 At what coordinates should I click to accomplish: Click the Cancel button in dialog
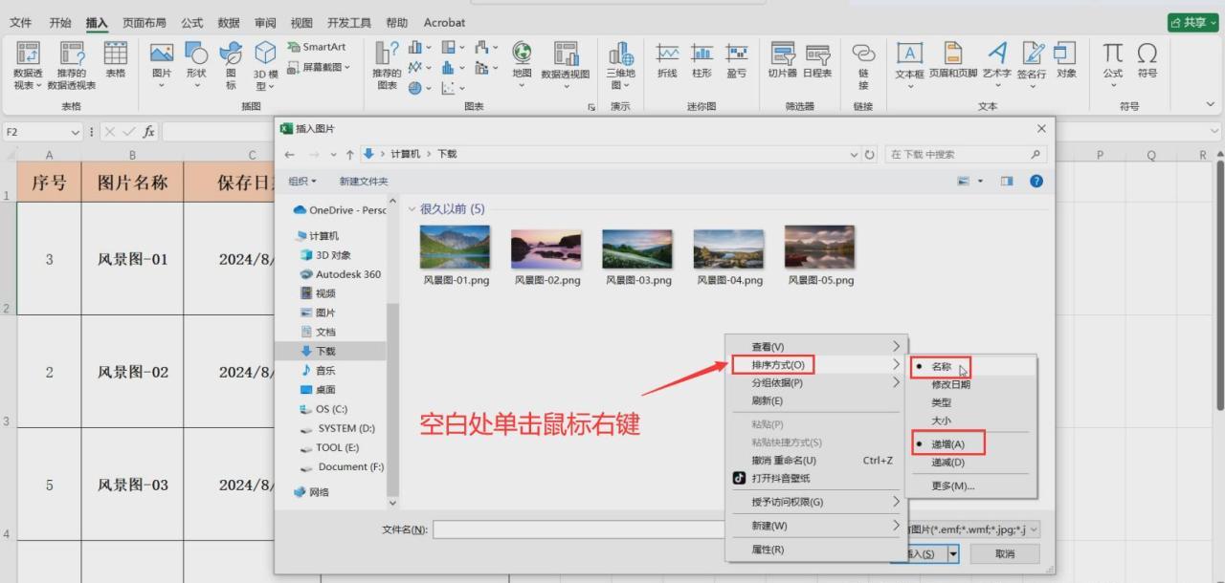(1004, 554)
